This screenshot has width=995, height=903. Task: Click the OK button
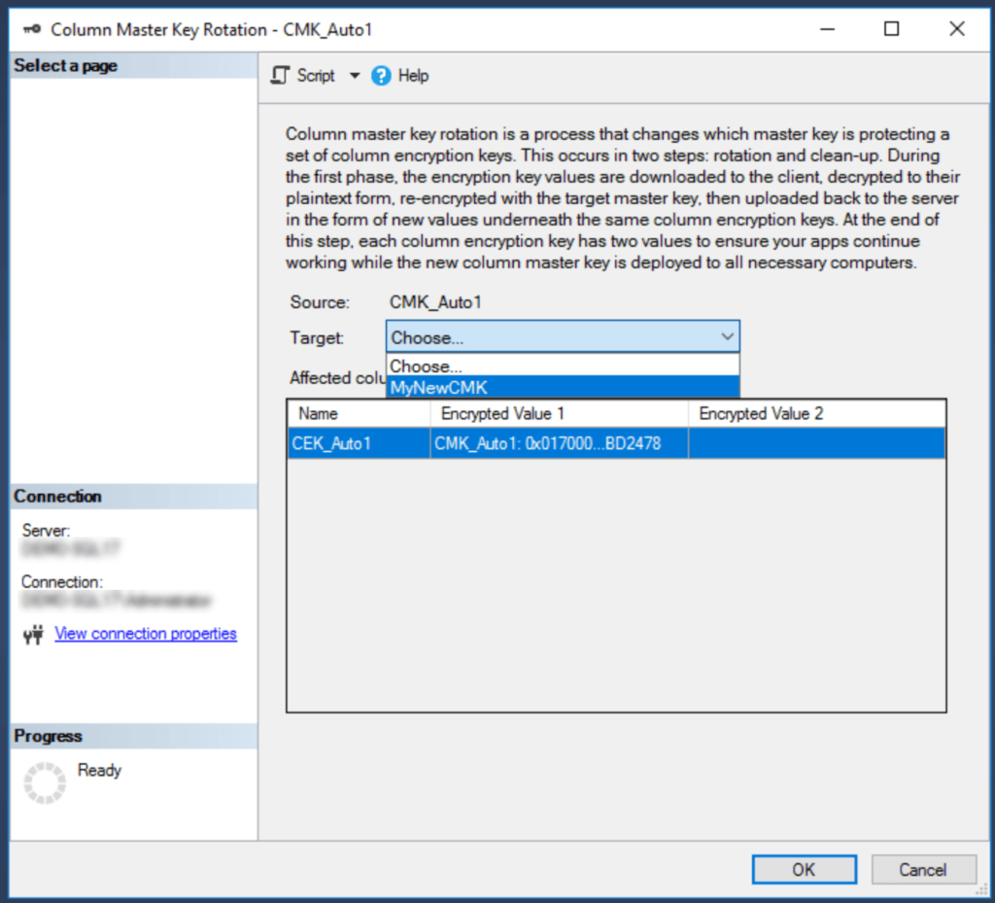804,869
